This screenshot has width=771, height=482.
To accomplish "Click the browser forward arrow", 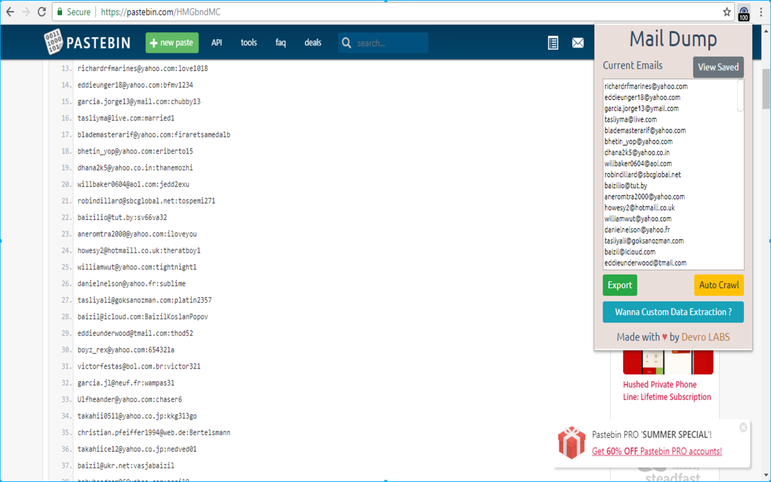I will (26, 11).
